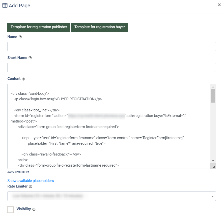Close the Add Page dialog
The height and width of the screenshot is (216, 223).
tap(219, 5)
